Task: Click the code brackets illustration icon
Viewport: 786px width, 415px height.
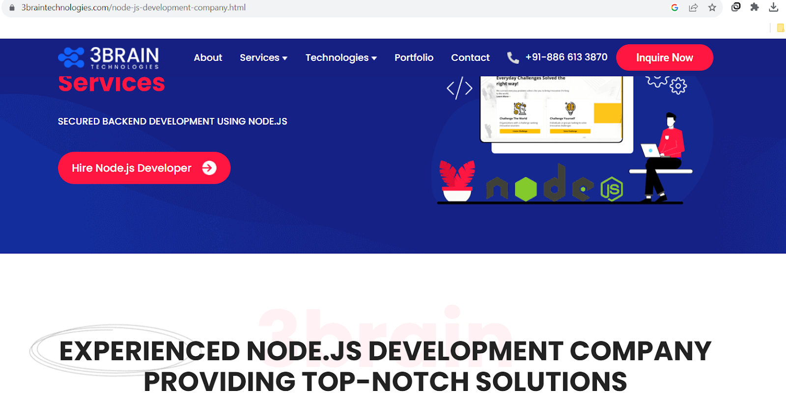Action: (x=459, y=88)
